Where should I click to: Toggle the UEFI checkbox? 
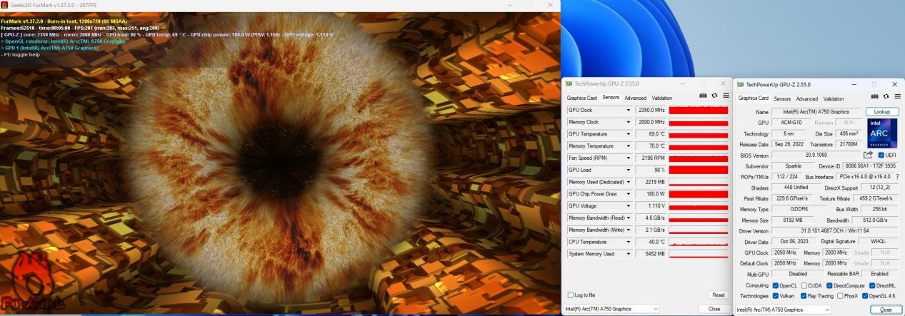[x=881, y=155]
